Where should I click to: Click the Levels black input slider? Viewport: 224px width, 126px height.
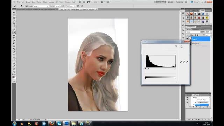[x=145, y=68]
